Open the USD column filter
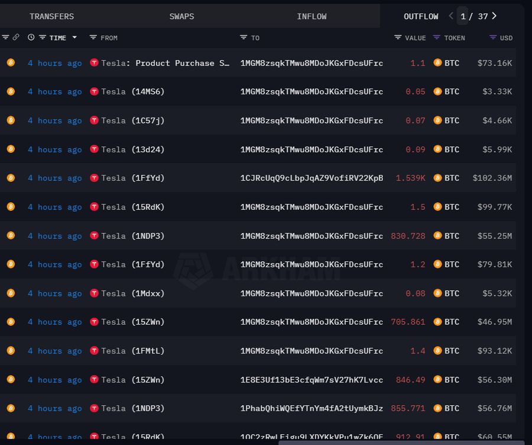The image size is (532, 445). tap(493, 37)
